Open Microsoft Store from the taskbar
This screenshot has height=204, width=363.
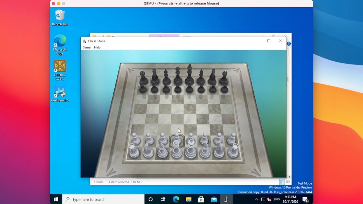click(x=201, y=199)
